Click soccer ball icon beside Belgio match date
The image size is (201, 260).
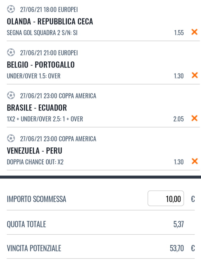click(x=11, y=52)
